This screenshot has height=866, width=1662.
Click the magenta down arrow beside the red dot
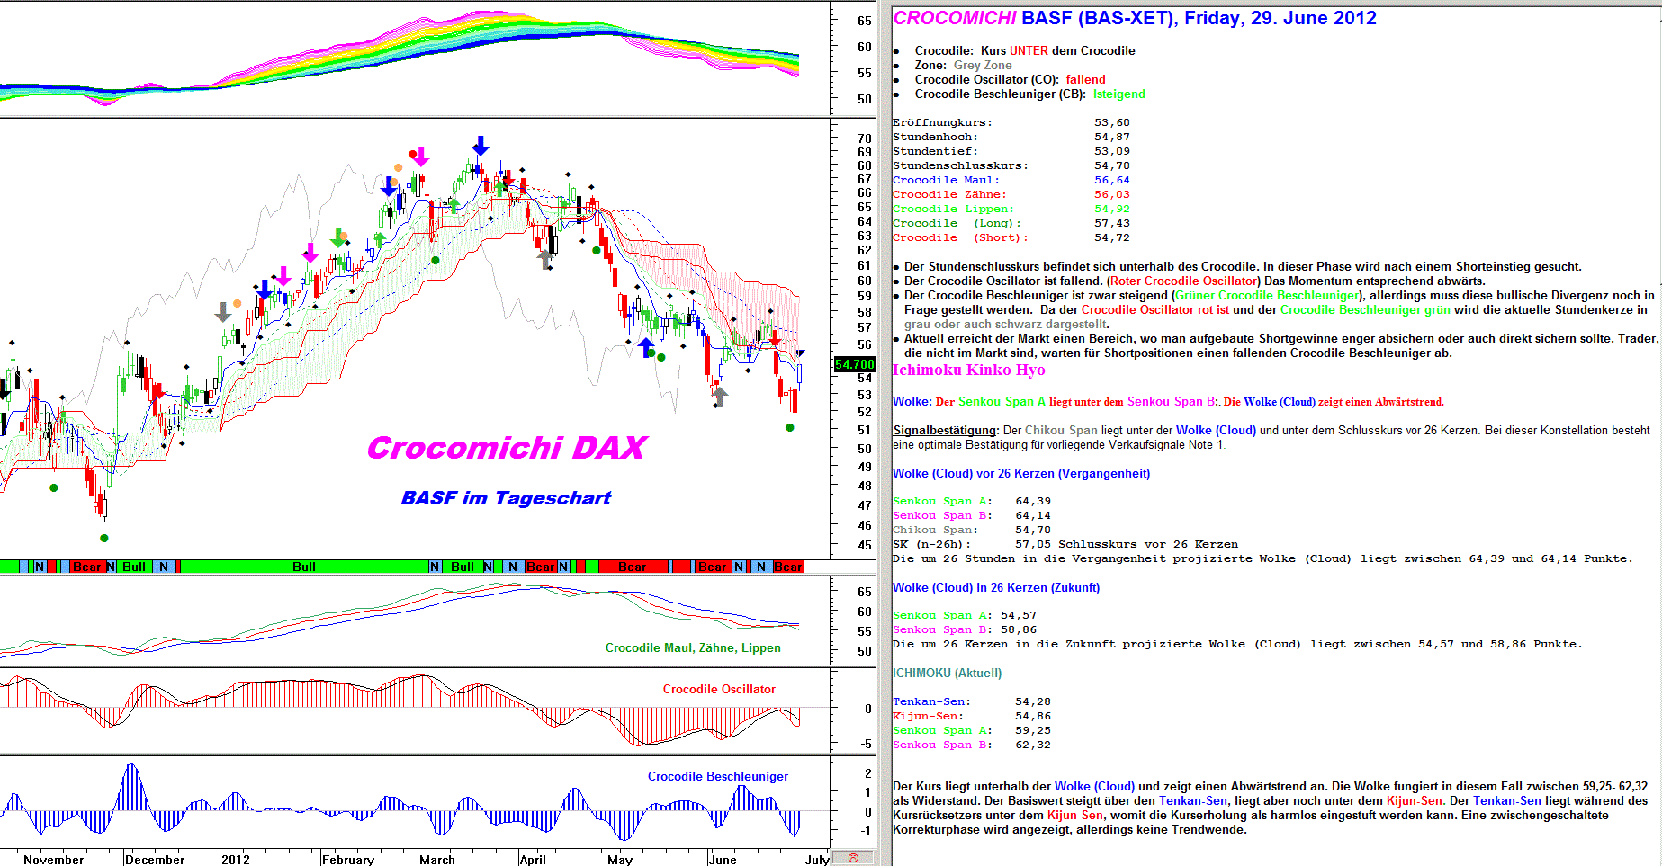click(x=421, y=157)
